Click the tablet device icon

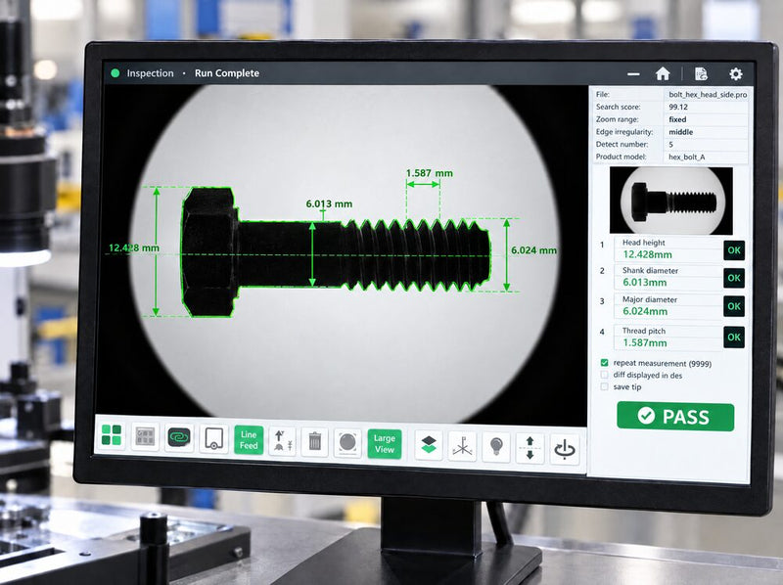tap(214, 438)
